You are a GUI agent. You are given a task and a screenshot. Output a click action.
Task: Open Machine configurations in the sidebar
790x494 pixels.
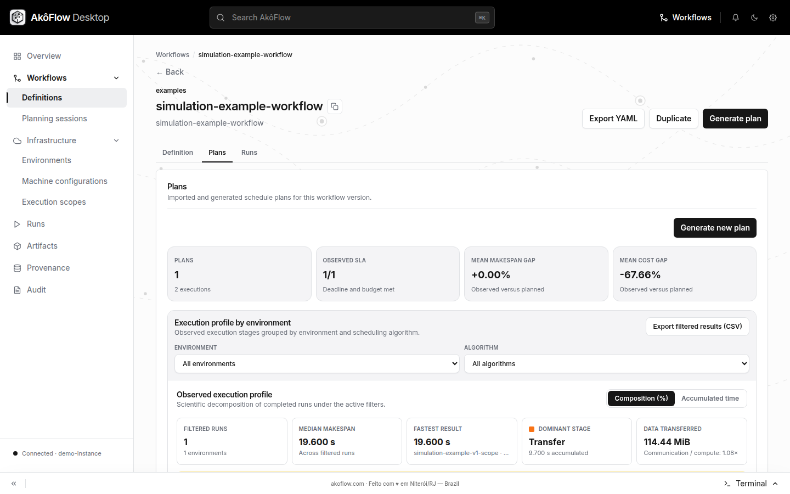tap(66, 181)
